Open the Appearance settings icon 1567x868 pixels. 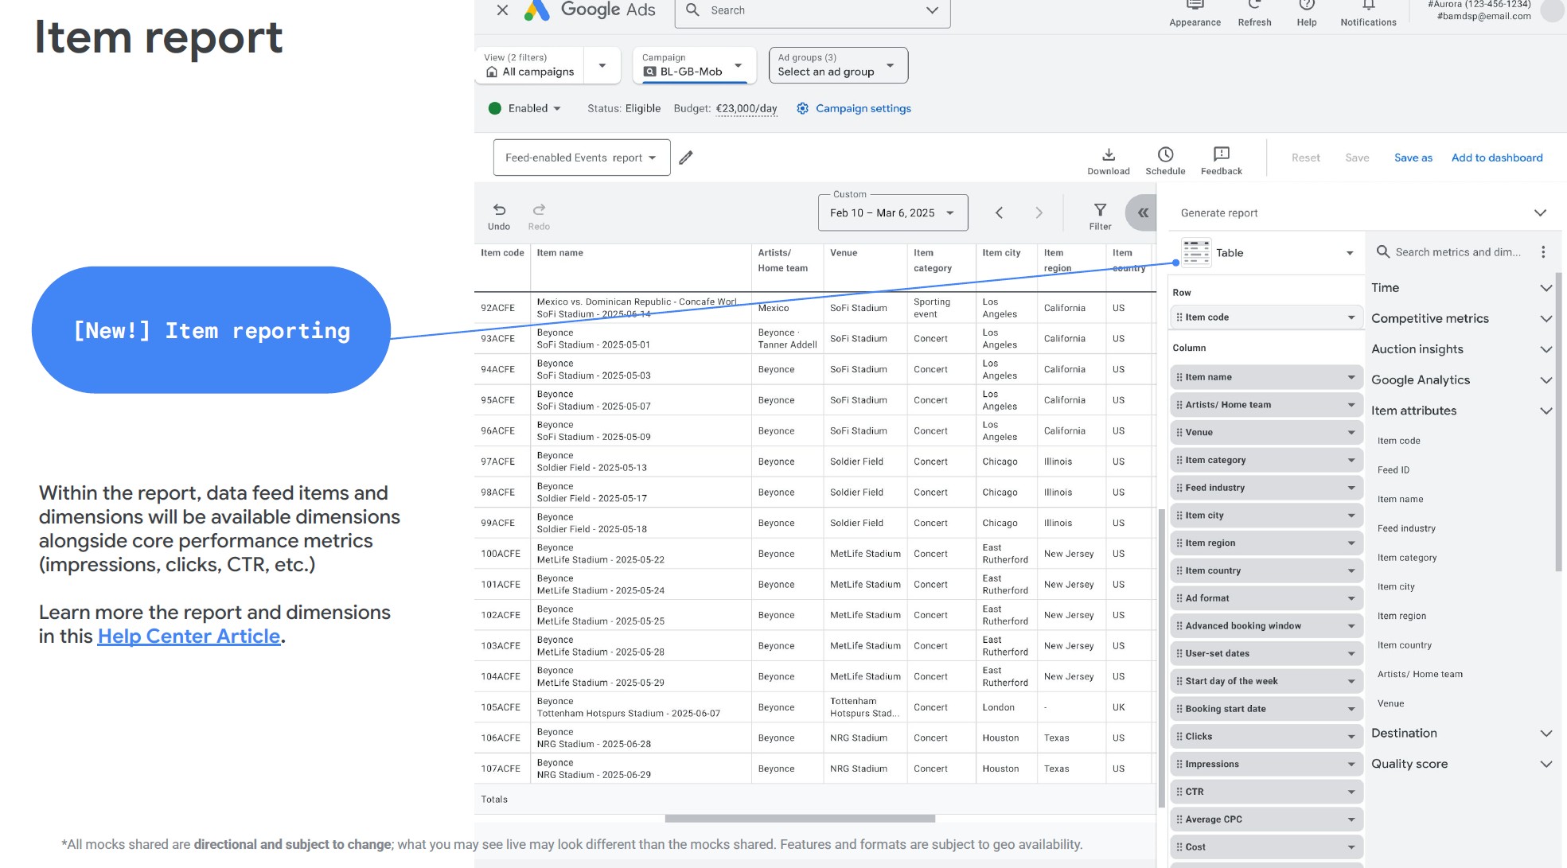[x=1195, y=6]
